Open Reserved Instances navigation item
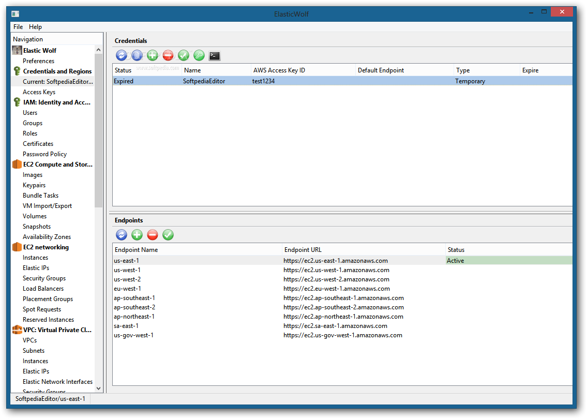Viewport: 587px width, 419px height. coord(48,319)
